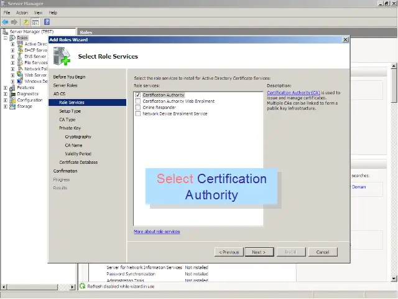Select Validity Period wizard step
The image size is (398, 299).
78,154
